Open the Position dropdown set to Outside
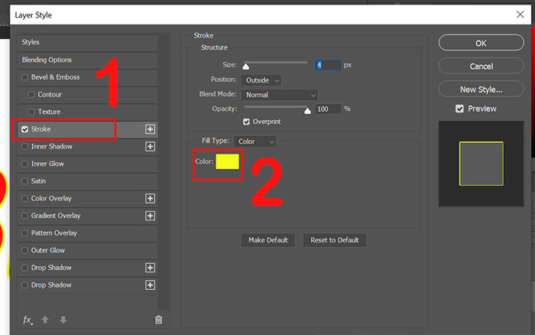The width and height of the screenshot is (535, 335). 261,80
